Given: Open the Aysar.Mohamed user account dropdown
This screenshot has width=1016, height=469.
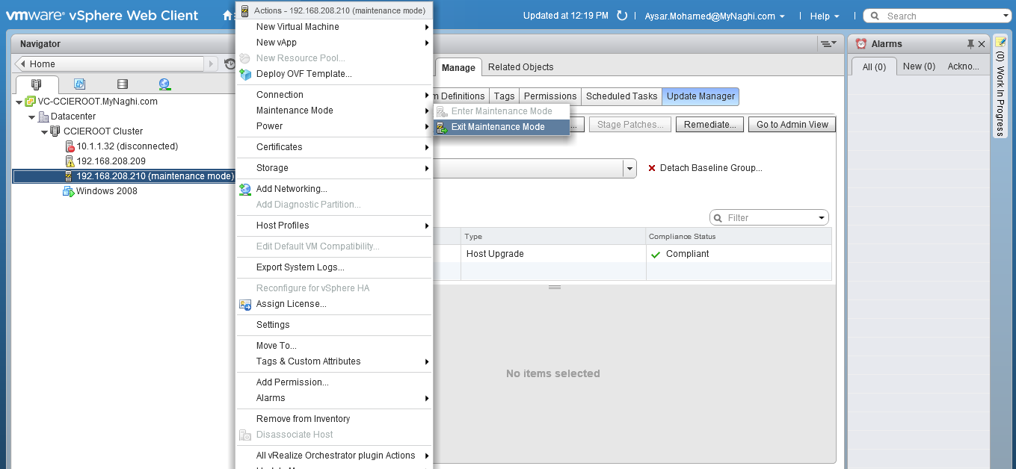Looking at the screenshot, I should pyautogui.click(x=714, y=16).
